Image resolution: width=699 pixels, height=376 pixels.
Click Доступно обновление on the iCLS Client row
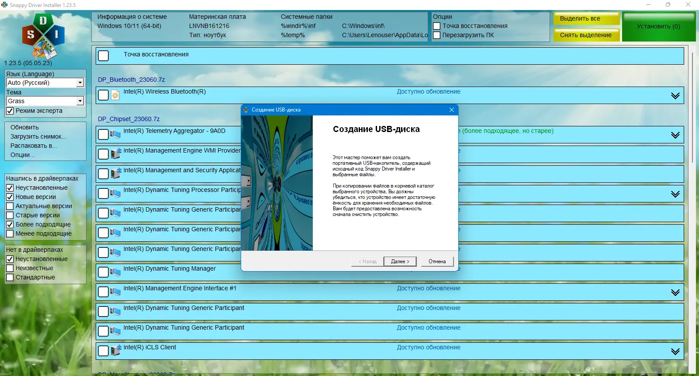coord(429,347)
